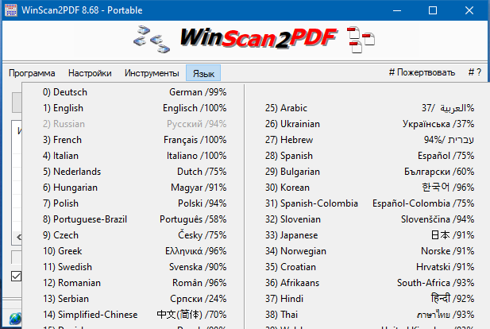
Task: Select 1) English language
Action: point(134,108)
